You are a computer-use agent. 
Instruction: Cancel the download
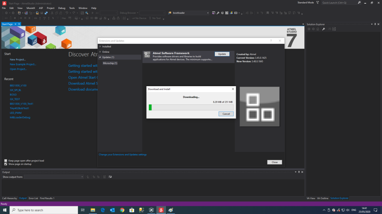tap(226, 114)
